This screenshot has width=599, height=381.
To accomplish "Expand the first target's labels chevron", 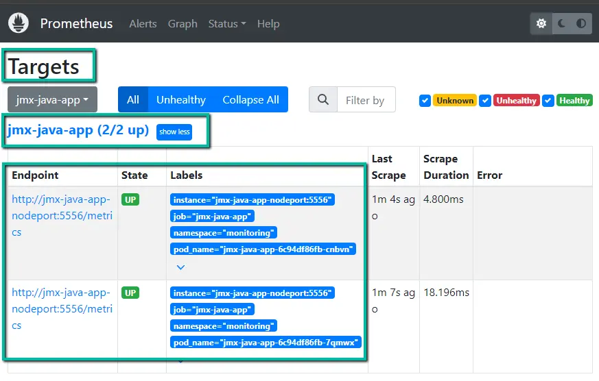I will pyautogui.click(x=180, y=267).
